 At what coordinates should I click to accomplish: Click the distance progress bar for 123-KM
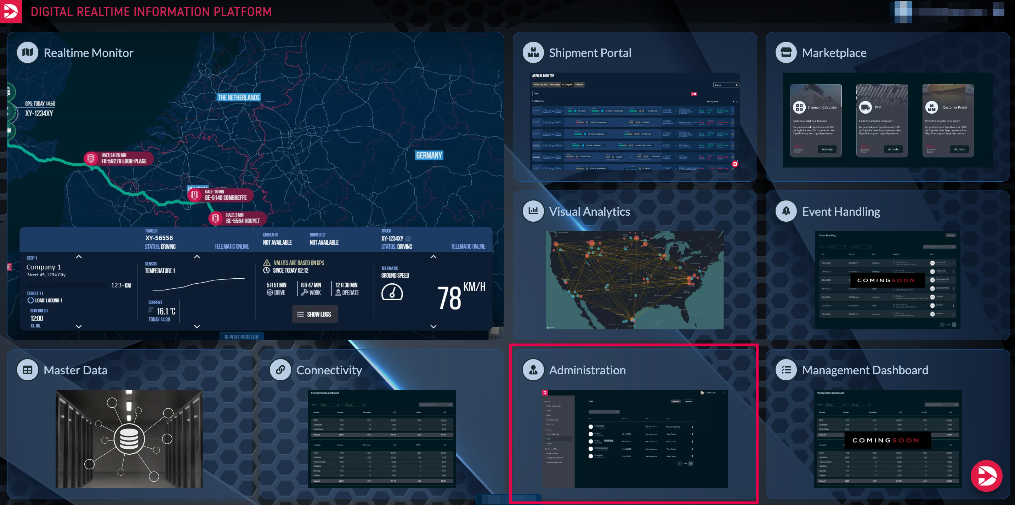pos(67,285)
